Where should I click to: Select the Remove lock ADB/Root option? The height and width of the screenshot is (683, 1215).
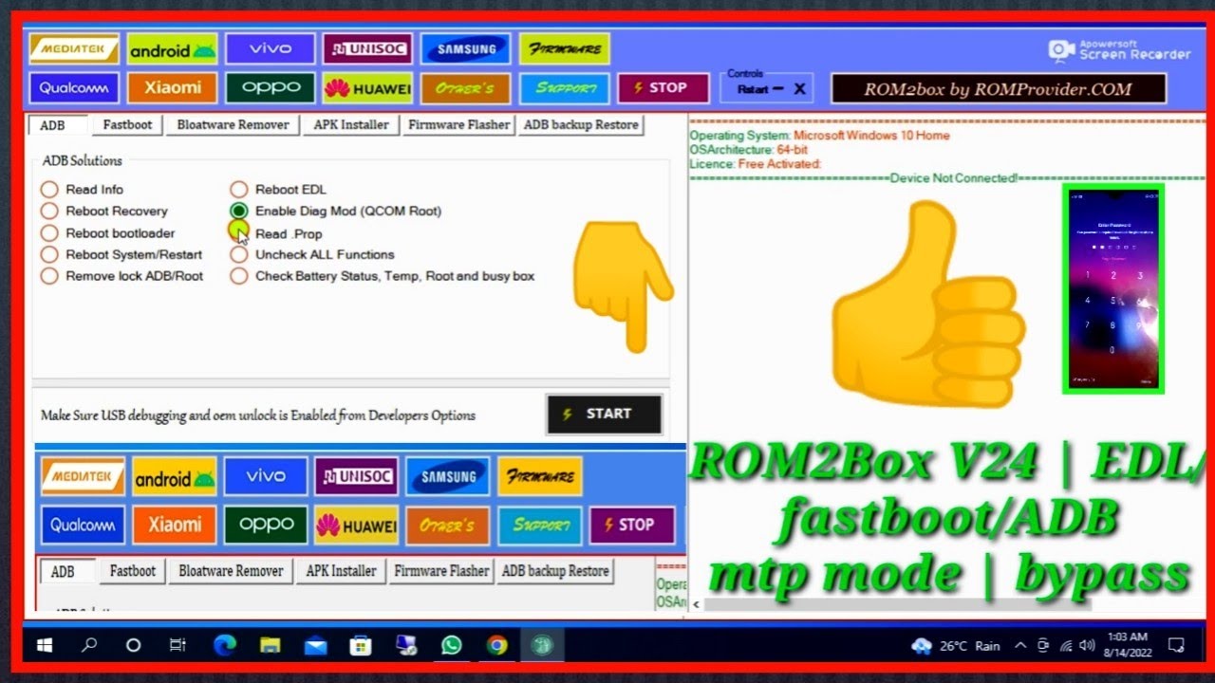[122, 276]
